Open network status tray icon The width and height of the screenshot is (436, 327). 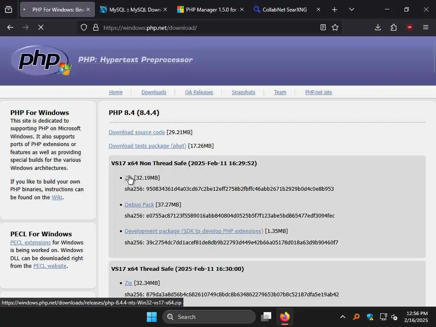(x=384, y=317)
